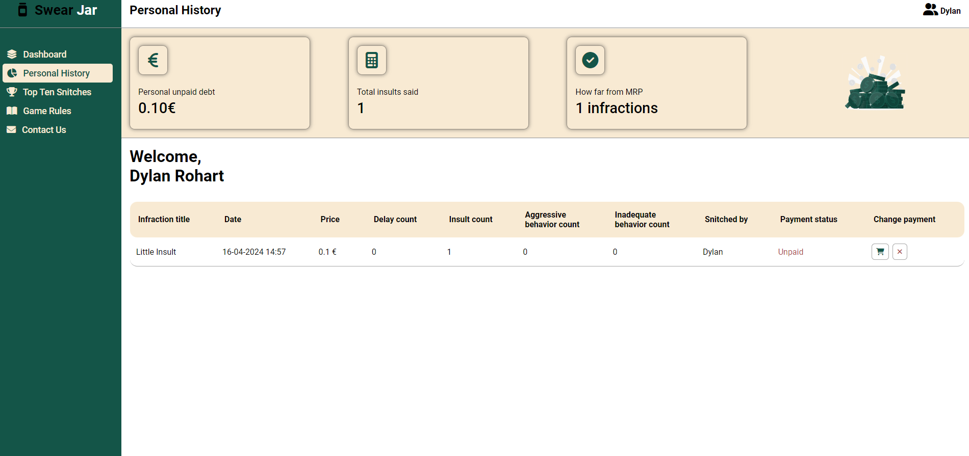Go to Top Ten Snitches page
Screen dimensions: 969x456
[57, 92]
